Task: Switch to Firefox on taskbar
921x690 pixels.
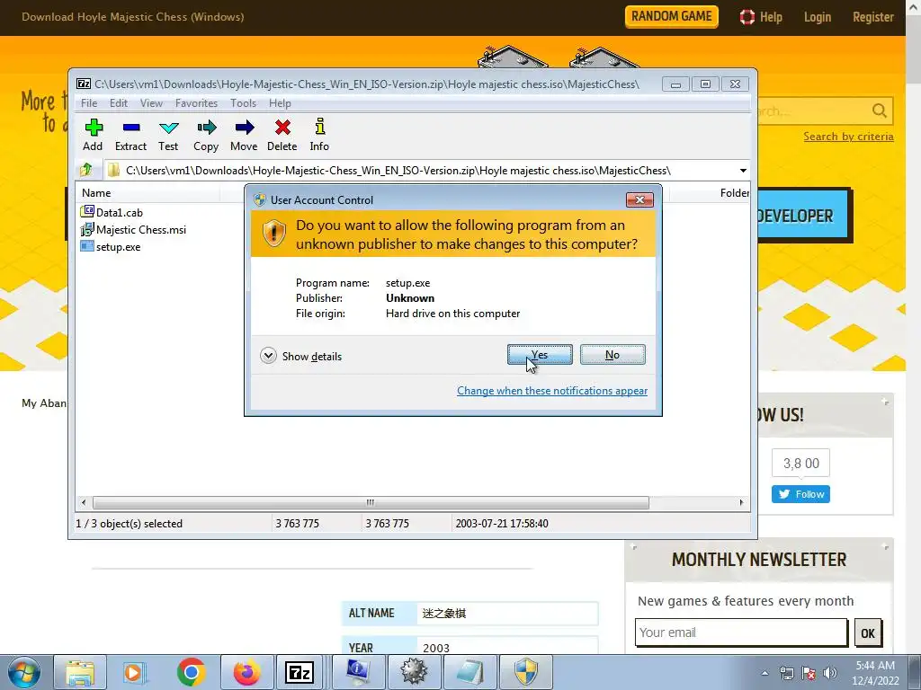Action: pos(246,672)
